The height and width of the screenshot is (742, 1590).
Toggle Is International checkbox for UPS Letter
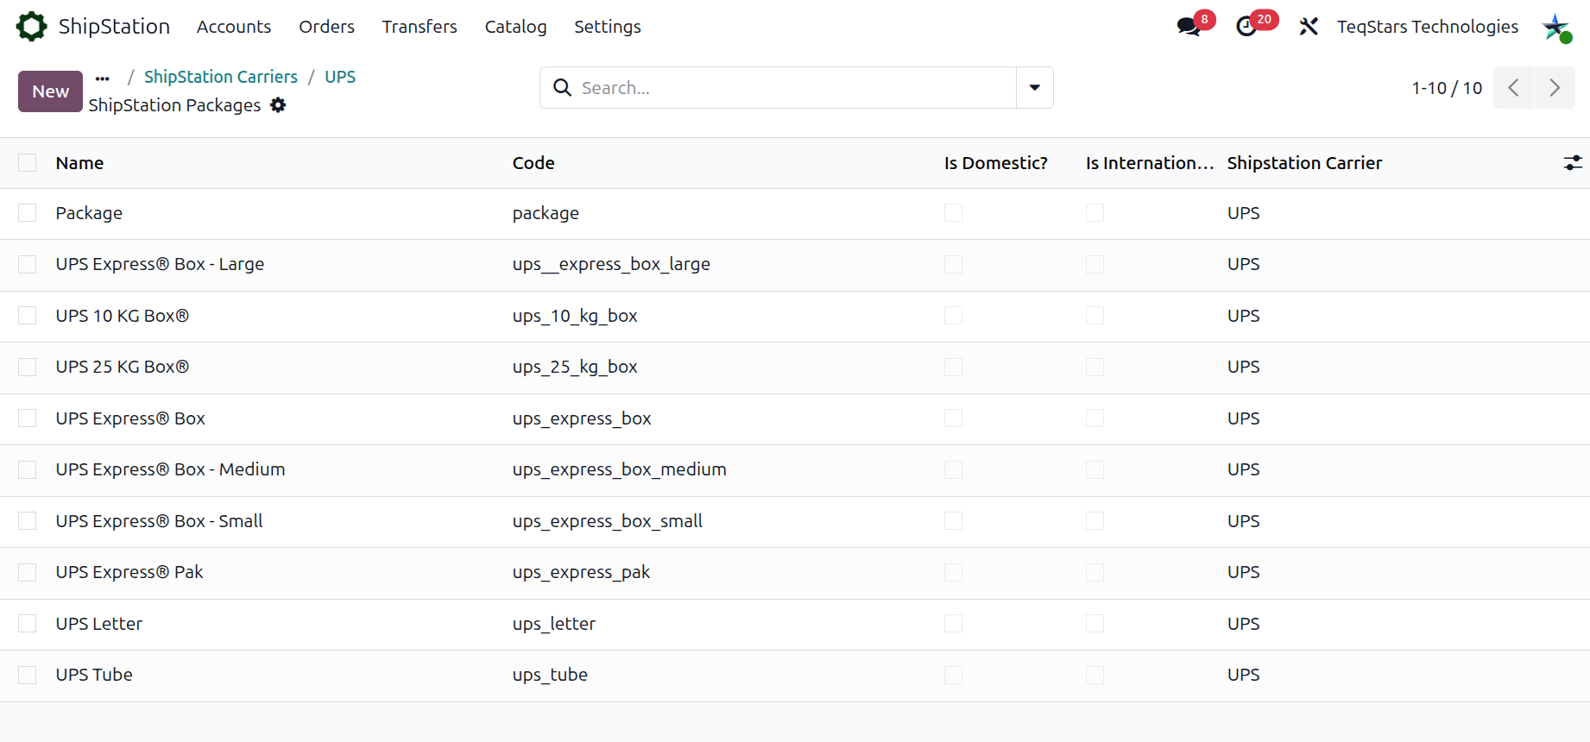[1095, 624]
